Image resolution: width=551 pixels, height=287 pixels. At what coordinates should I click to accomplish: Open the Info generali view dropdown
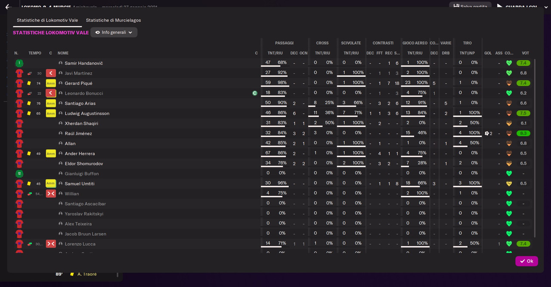(x=114, y=32)
